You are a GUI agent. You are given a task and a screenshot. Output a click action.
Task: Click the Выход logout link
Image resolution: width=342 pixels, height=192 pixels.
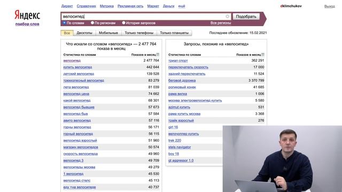[x=330, y=6]
